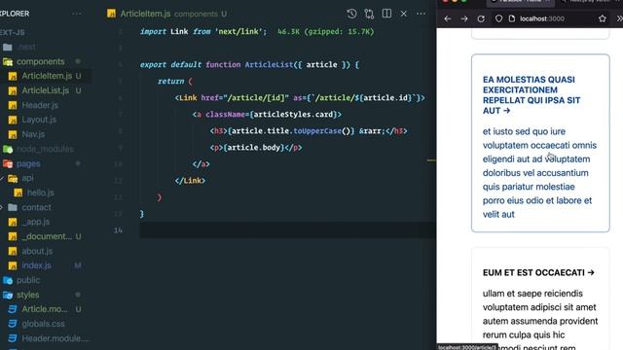This screenshot has height=350, width=623.
Task: Open ArticleList.js file
Action: 45,90
